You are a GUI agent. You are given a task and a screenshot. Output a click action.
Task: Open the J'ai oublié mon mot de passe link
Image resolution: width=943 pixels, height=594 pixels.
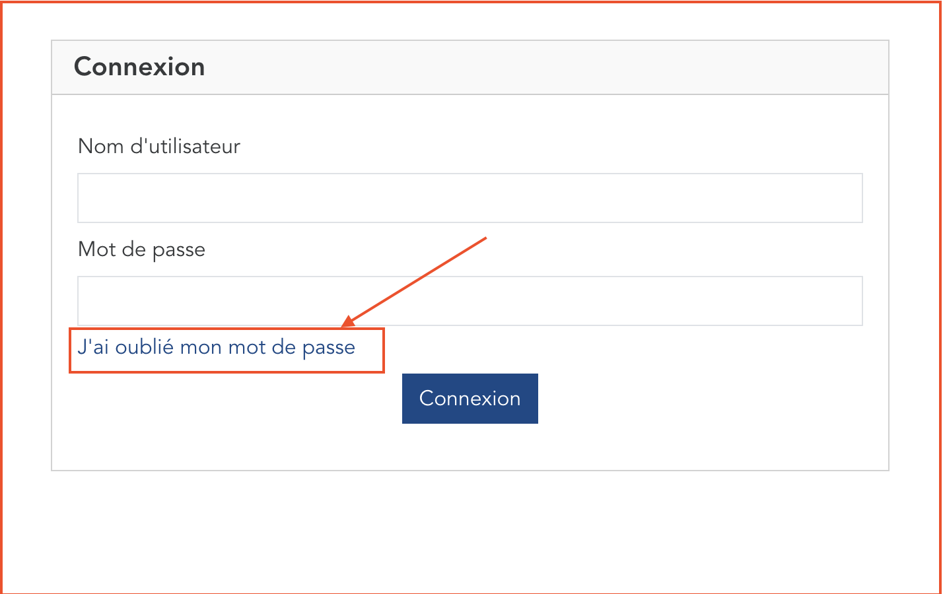(x=217, y=347)
